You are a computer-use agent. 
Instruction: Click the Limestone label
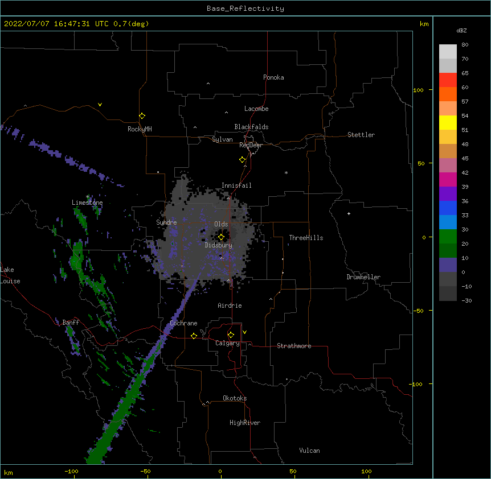(x=87, y=203)
